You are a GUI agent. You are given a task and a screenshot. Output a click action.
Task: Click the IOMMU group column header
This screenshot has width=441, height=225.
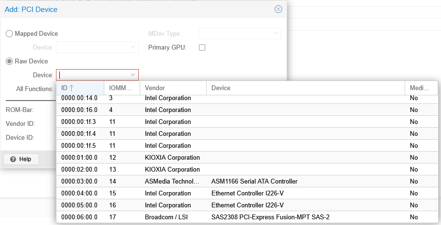pyautogui.click(x=121, y=88)
